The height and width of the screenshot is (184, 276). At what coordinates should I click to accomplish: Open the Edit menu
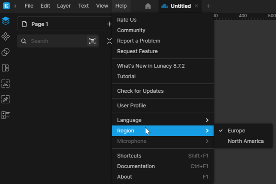45,6
